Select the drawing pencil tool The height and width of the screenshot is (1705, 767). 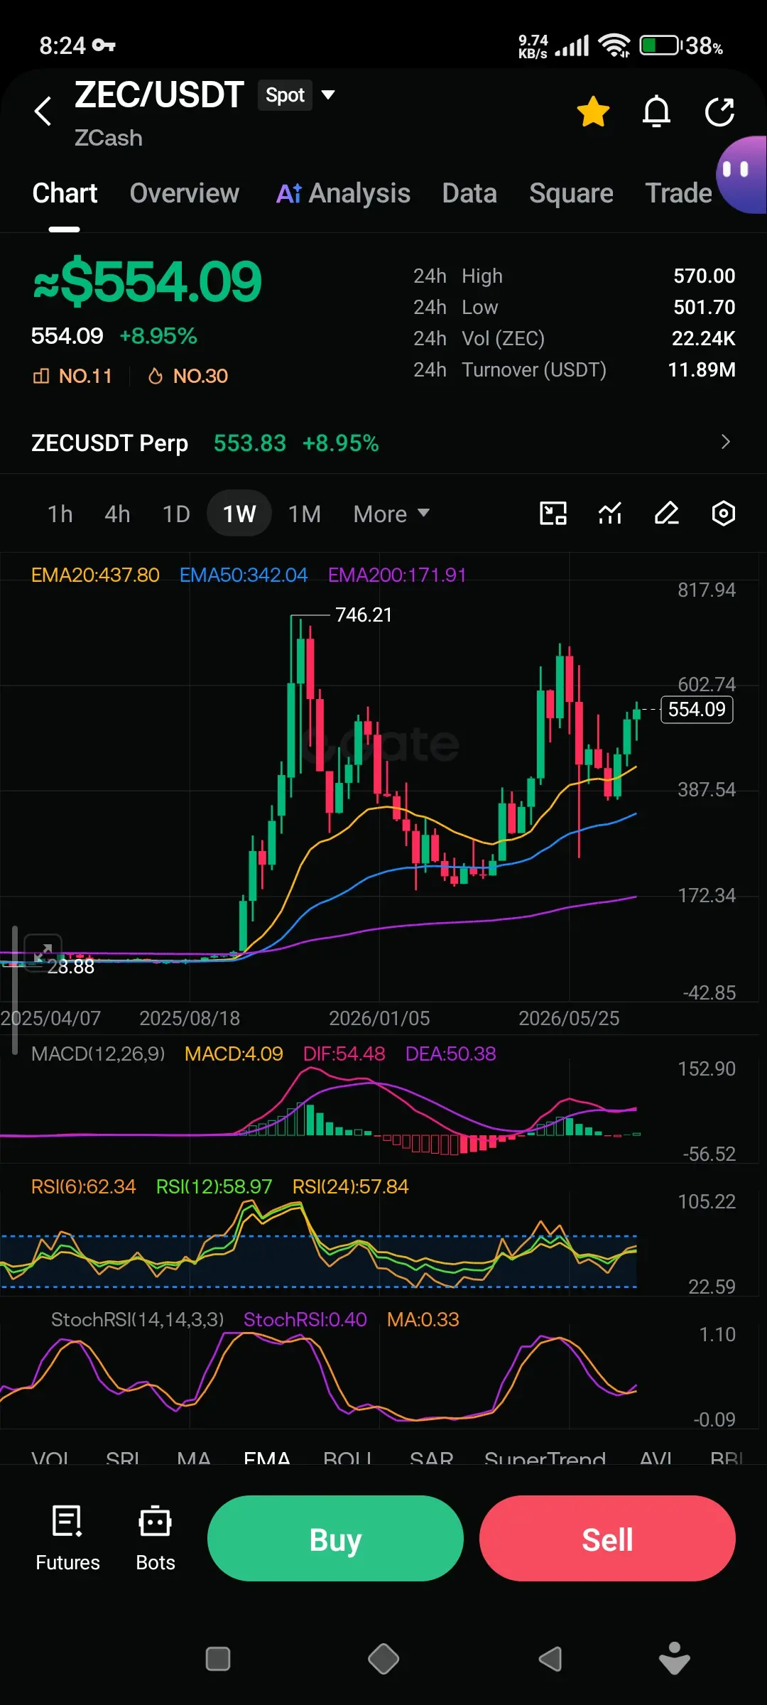(x=667, y=513)
